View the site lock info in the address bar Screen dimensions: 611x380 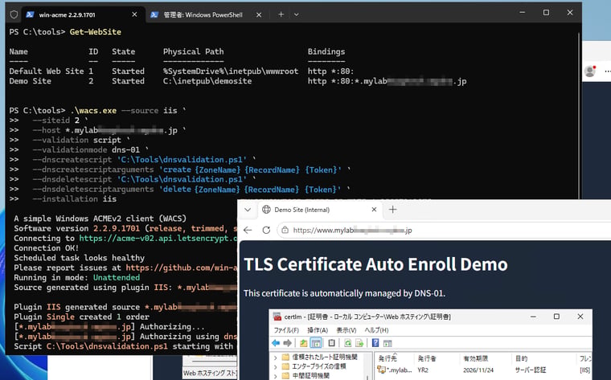pos(285,230)
